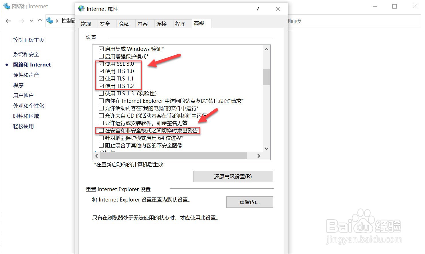Image resolution: width=425 pixels, height=254 pixels.
Task: Click Back arrow in Control Panel window
Action: (9, 21)
